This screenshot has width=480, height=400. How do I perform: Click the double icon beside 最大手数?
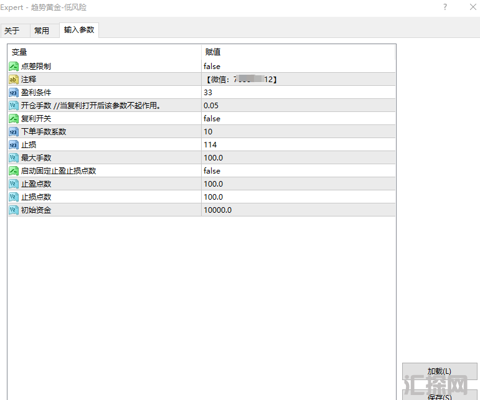pyautogui.click(x=14, y=158)
